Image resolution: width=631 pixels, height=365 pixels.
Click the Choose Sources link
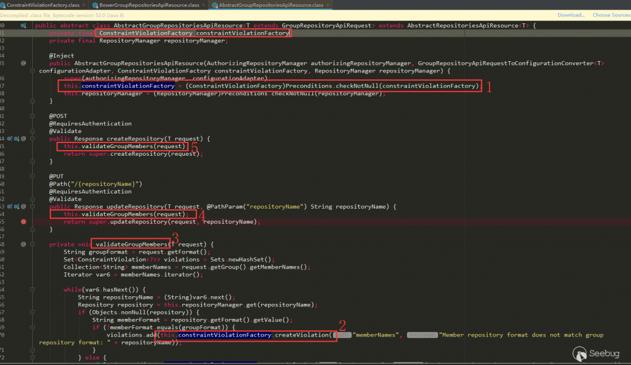pyautogui.click(x=611, y=15)
